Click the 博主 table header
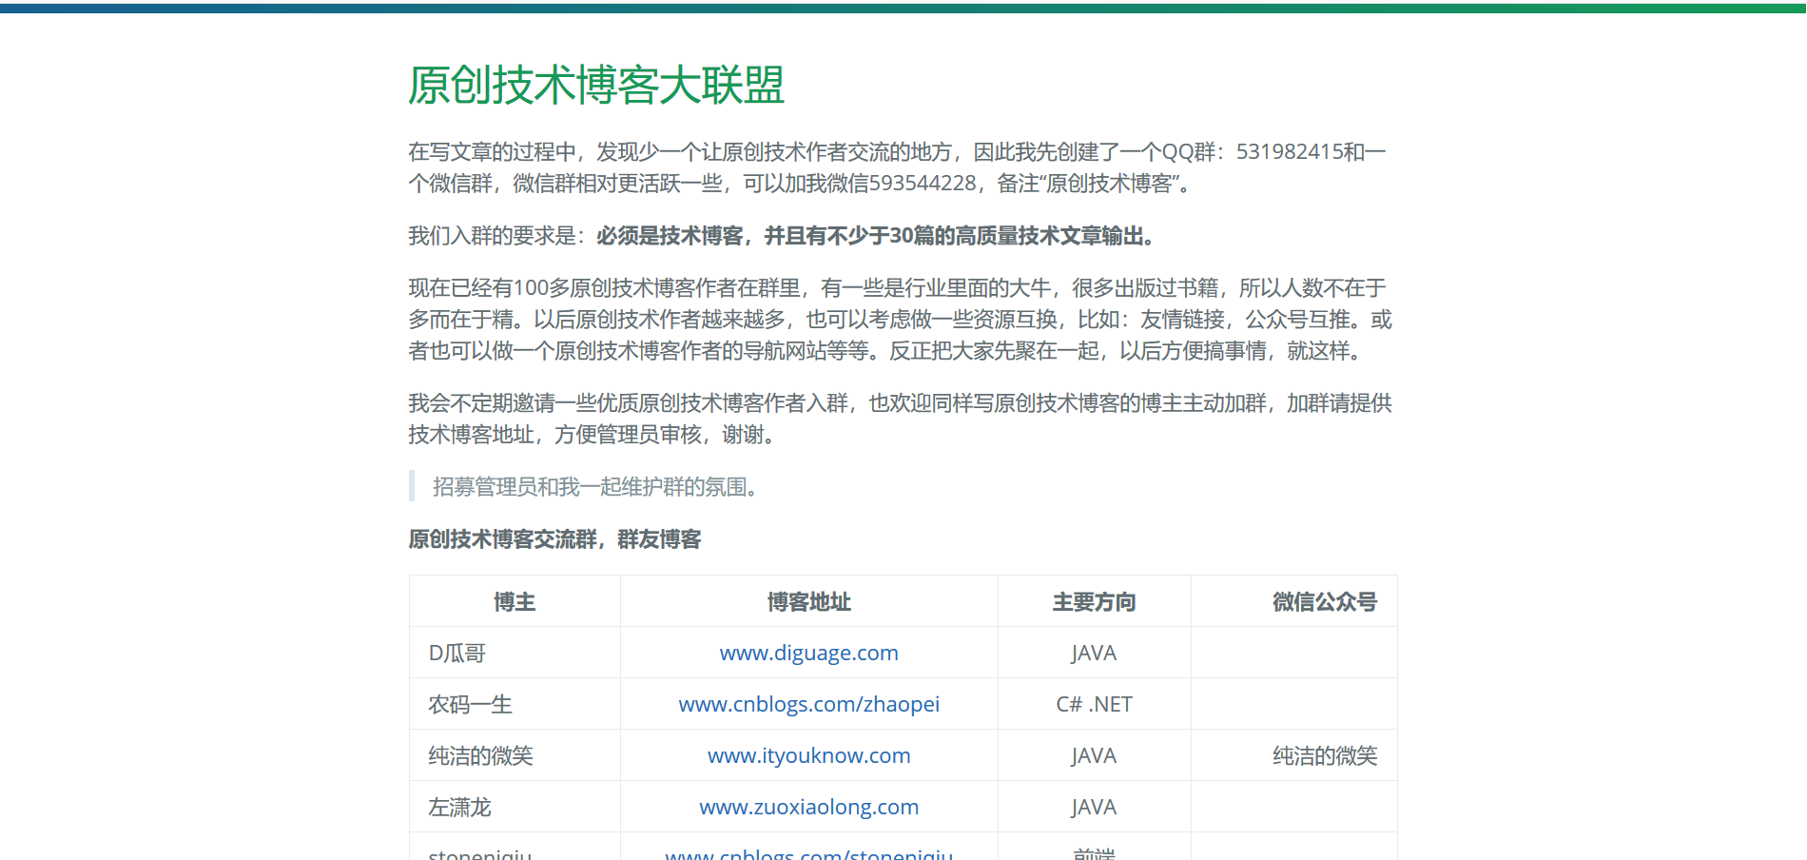This screenshot has width=1807, height=860. 514,601
